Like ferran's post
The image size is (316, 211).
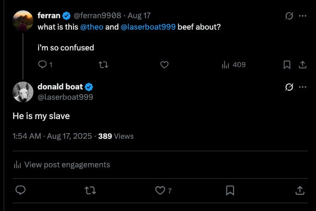pos(164,65)
